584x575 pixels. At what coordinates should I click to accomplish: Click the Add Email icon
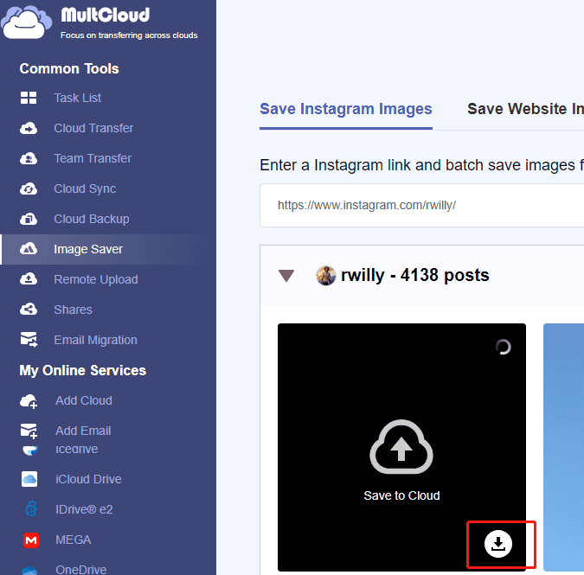pos(29,431)
